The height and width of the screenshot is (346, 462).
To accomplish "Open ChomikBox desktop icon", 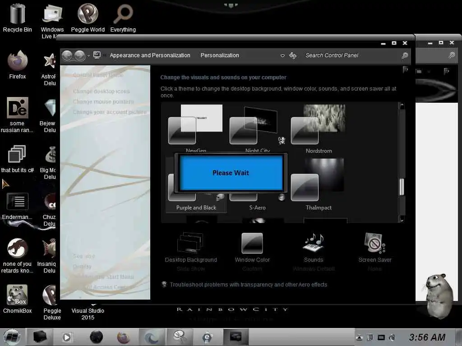I will [18, 299].
